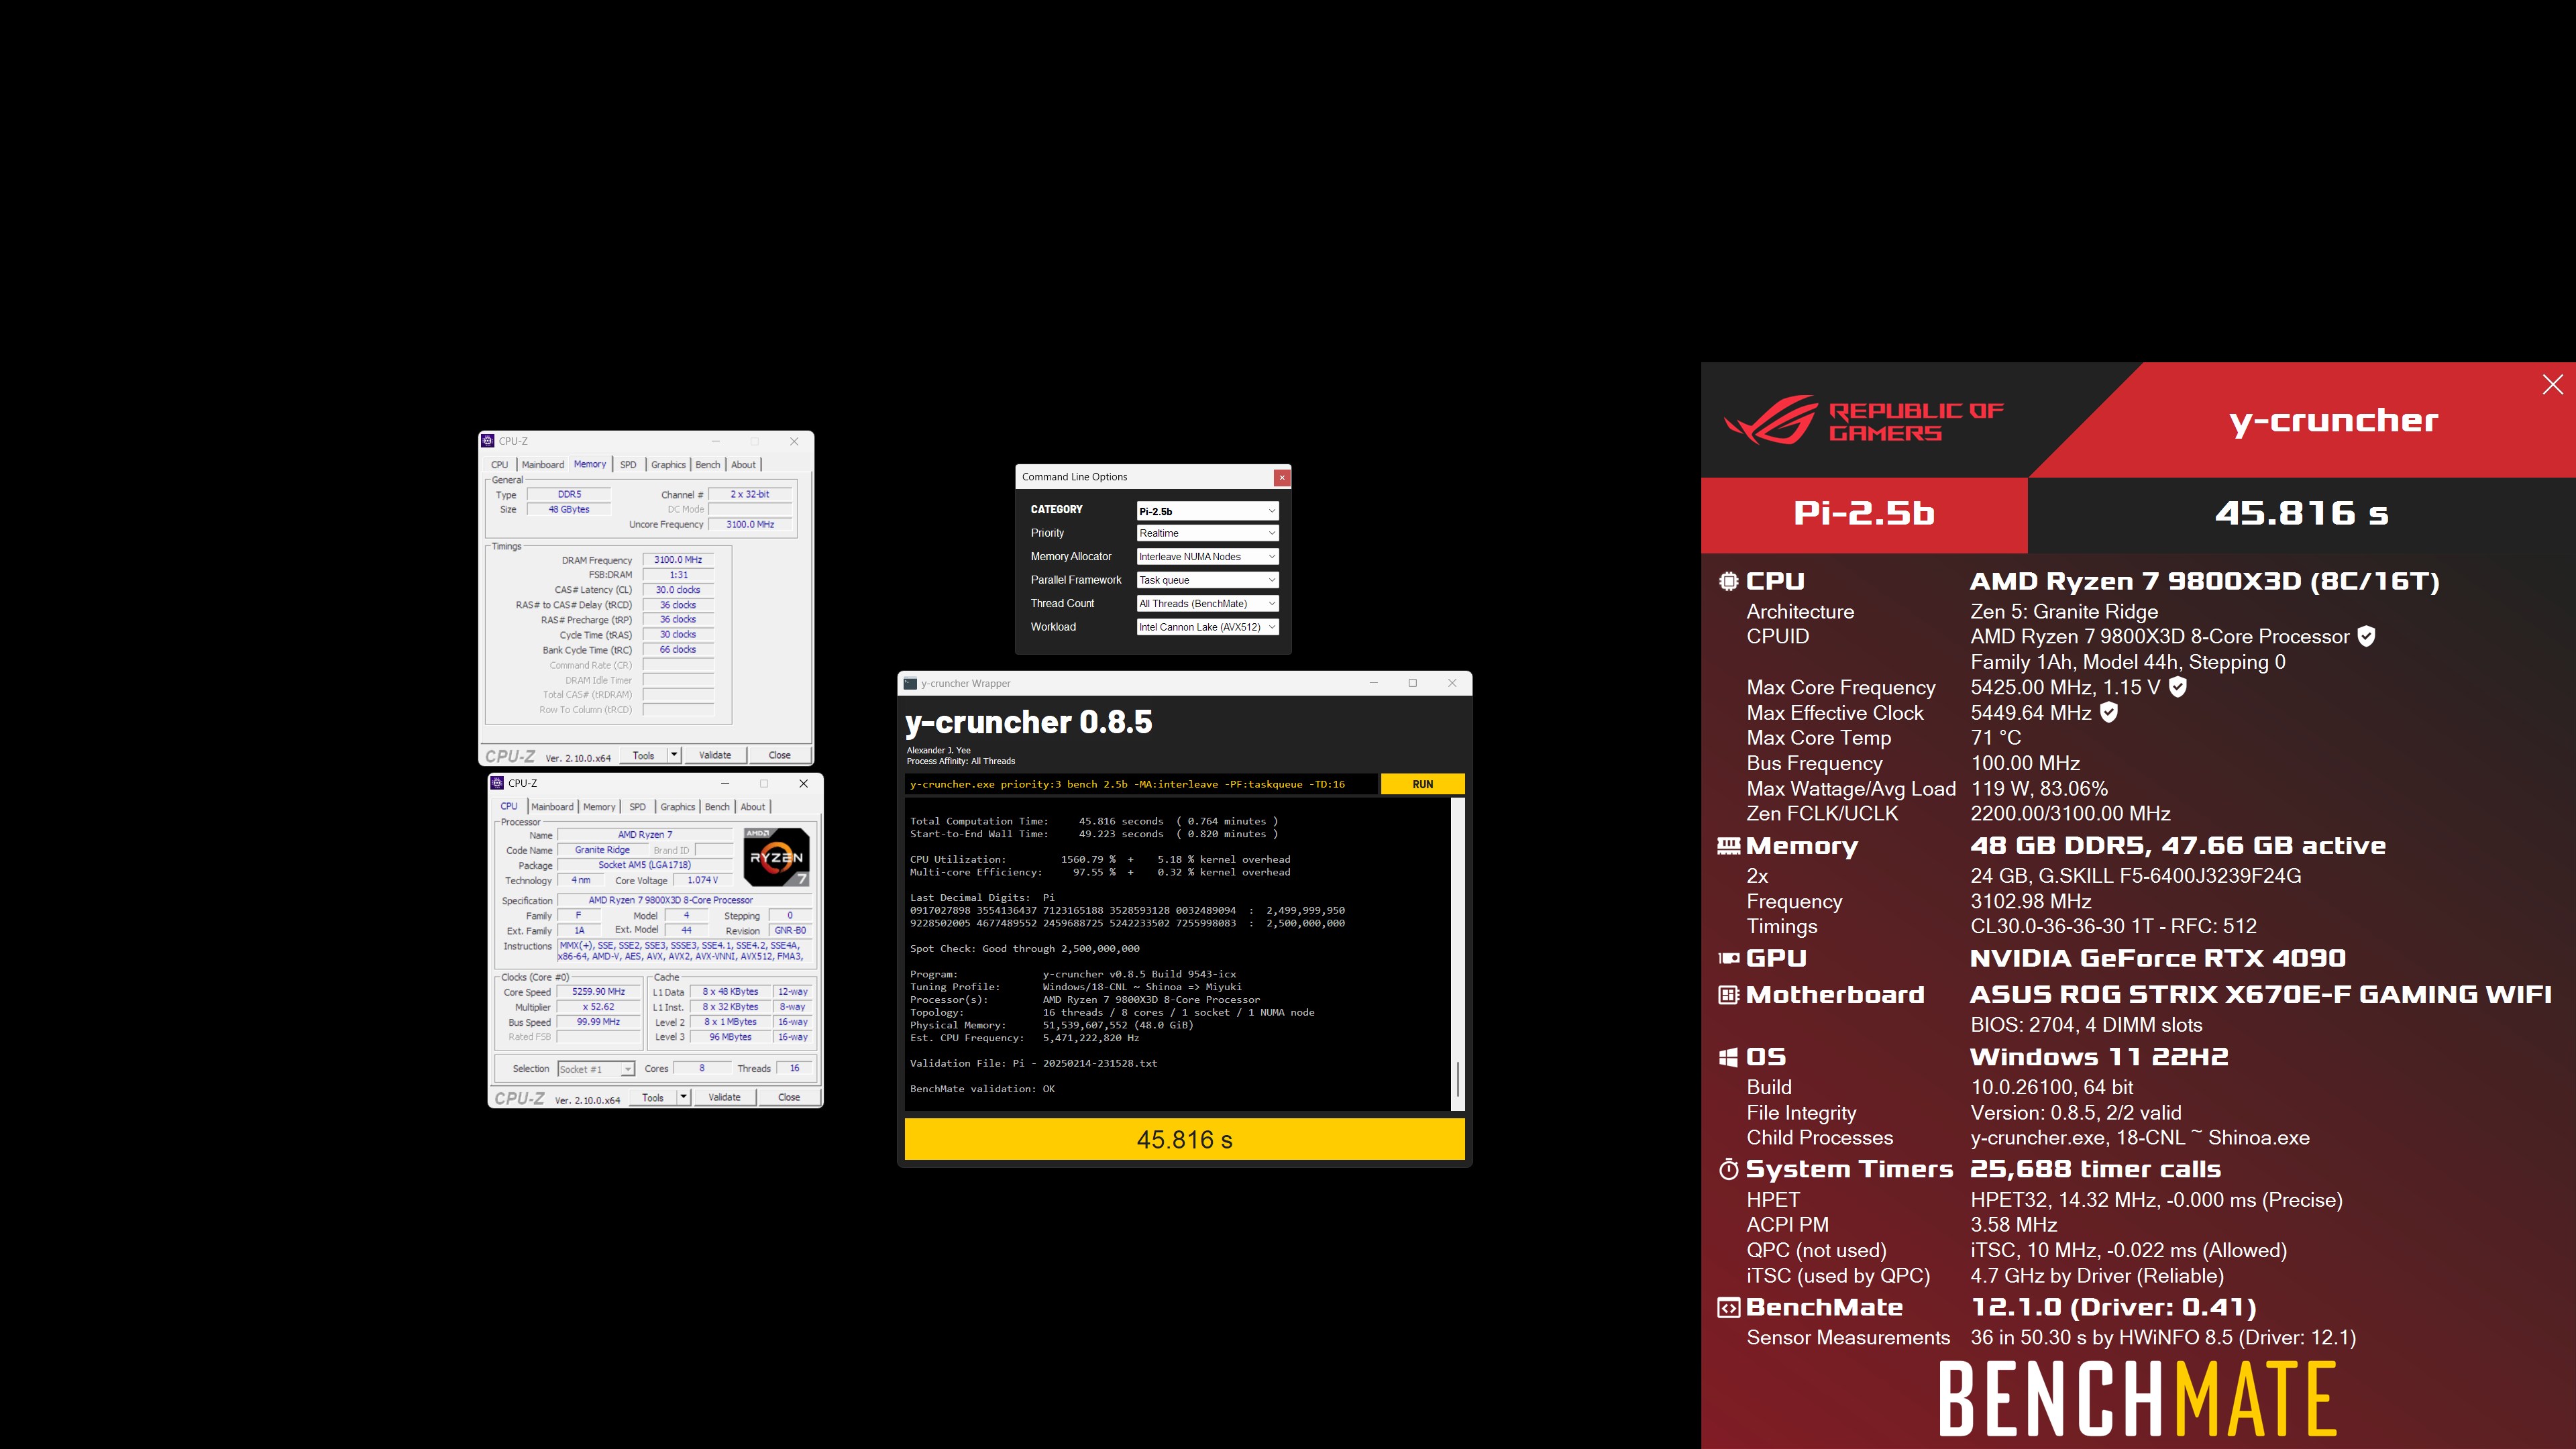Open the Priority dropdown set to Realtime
Screen dimensions: 2576x1449
[1207, 533]
